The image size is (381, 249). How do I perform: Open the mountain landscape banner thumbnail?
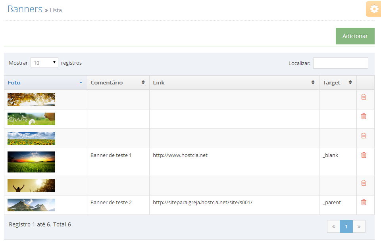(31, 205)
